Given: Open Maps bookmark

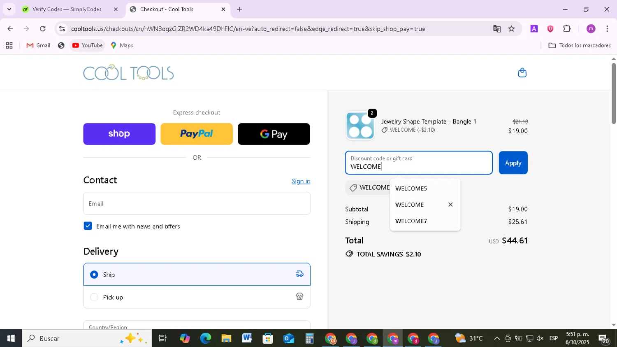Looking at the screenshot, I should click(122, 45).
